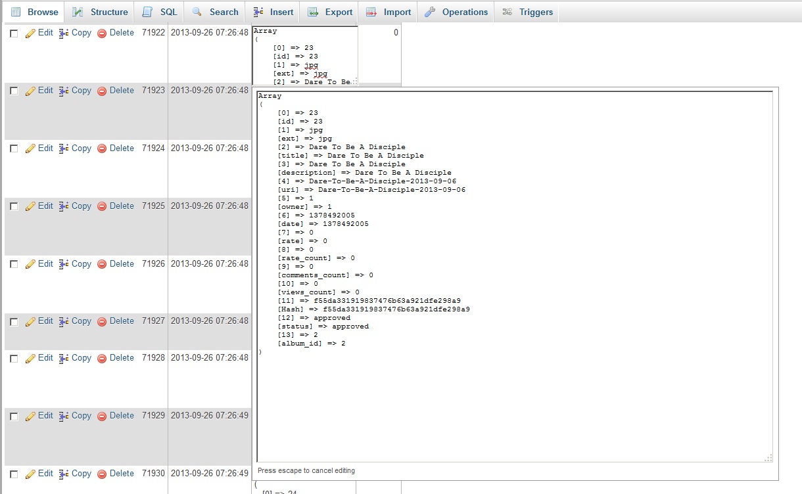Screen dimensions: 802x494
Task: Click the red Delete icon for row 71926
Action: pos(102,264)
